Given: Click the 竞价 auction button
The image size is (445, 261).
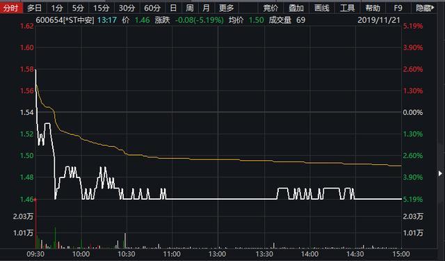Looking at the screenshot, I should coord(270,8).
